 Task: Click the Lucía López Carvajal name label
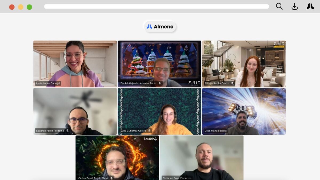click(x=48, y=83)
